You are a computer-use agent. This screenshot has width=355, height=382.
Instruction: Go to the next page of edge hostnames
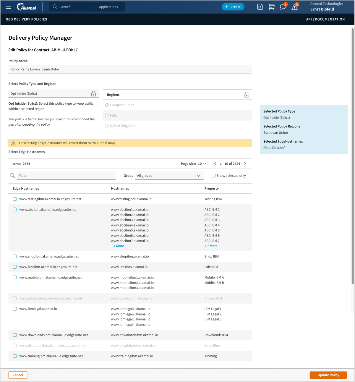pos(245,164)
